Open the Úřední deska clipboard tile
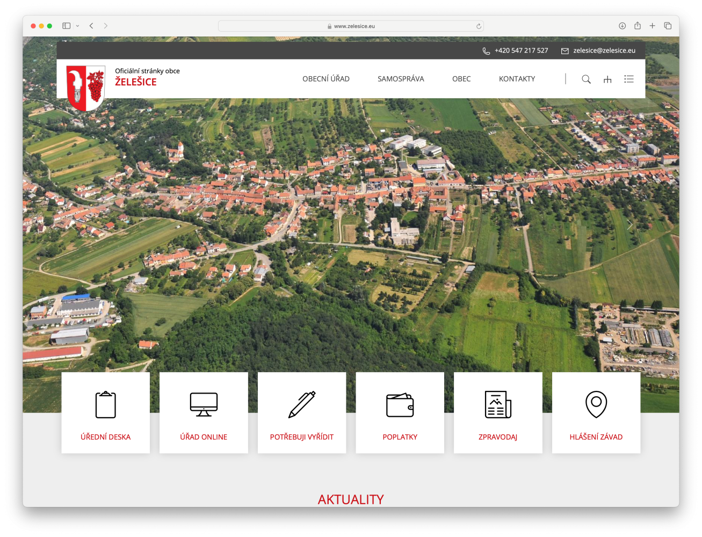702x537 pixels. [106, 412]
